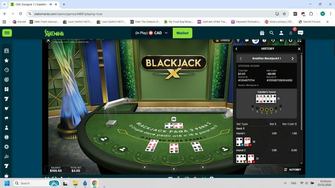Toggle the green hamburger sidebar menu

[x=7, y=33]
